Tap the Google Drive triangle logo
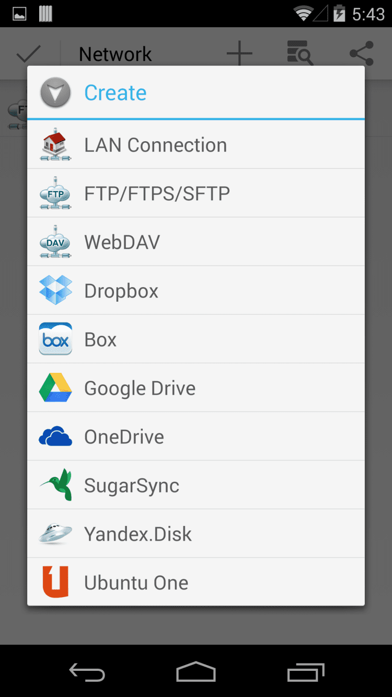Viewport: 392px width, 697px height. point(55,388)
